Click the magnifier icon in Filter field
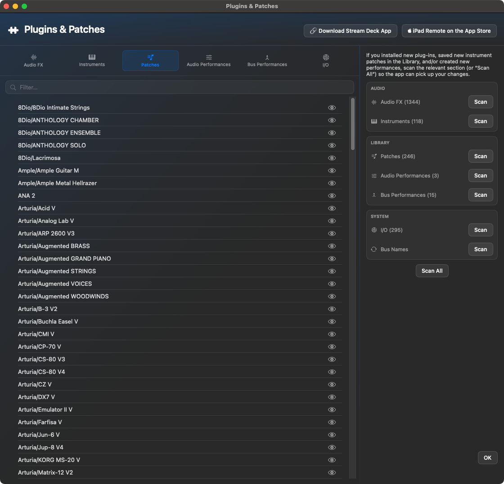 (x=13, y=87)
